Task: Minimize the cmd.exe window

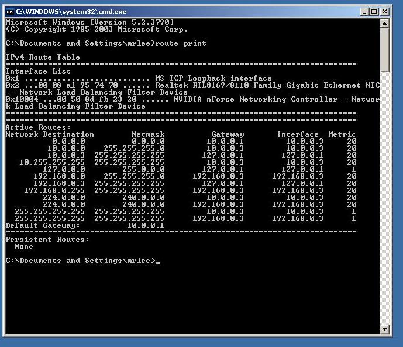Action: point(364,12)
